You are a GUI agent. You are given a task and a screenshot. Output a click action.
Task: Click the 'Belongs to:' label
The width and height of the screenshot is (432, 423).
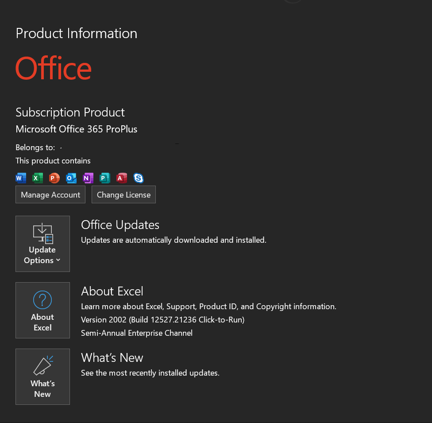[x=35, y=147]
